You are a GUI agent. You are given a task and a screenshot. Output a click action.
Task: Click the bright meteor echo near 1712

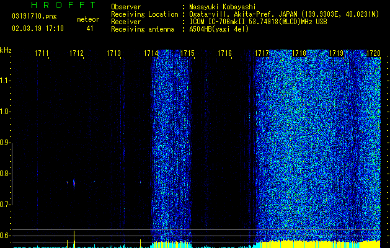click(x=74, y=184)
